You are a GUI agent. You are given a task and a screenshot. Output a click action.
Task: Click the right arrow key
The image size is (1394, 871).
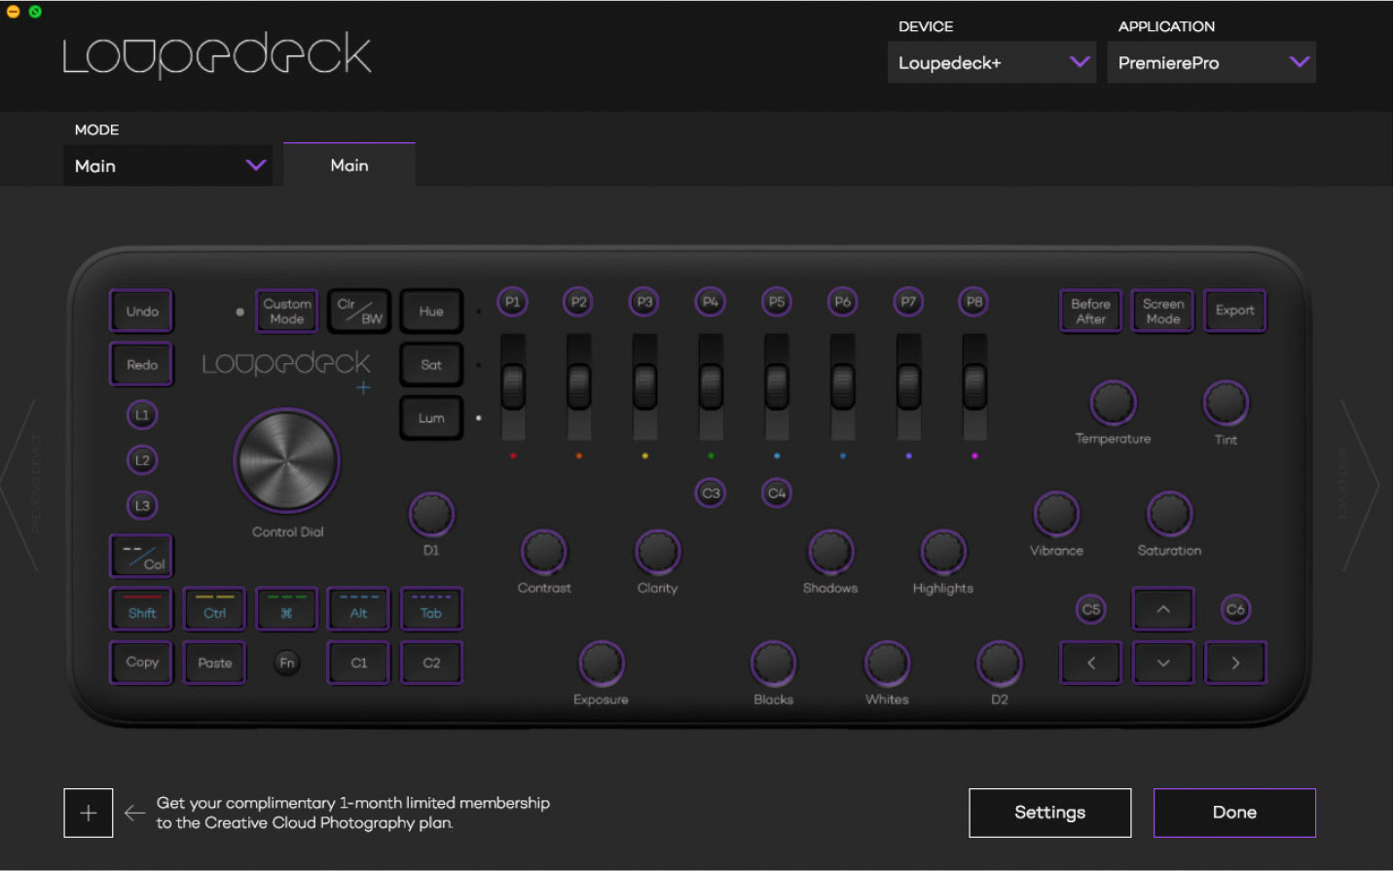(x=1235, y=663)
